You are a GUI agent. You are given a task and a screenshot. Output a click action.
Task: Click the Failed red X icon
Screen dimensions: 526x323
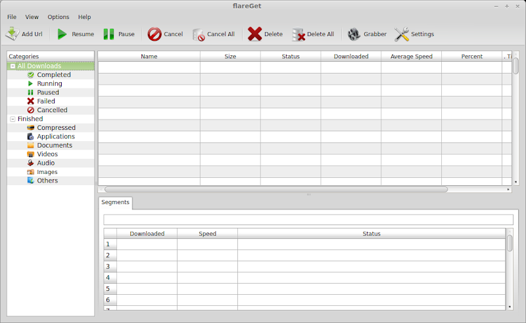click(x=30, y=101)
